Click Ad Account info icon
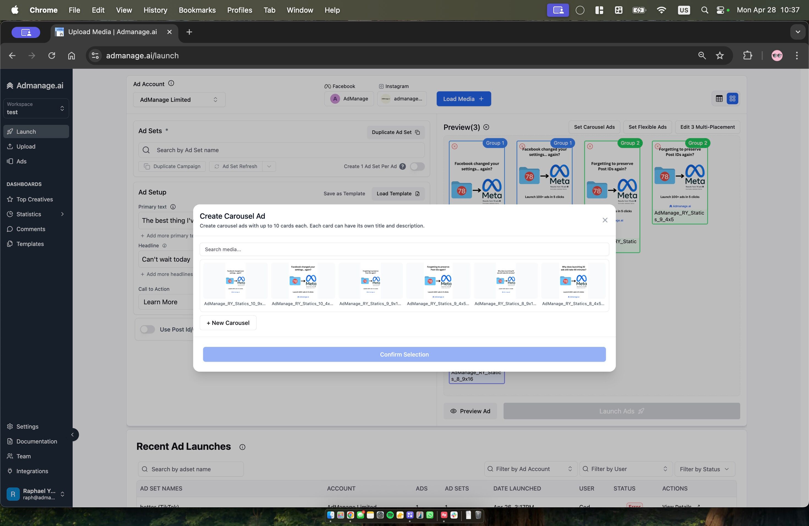Screen dimensions: 809x526 click(x=171, y=83)
